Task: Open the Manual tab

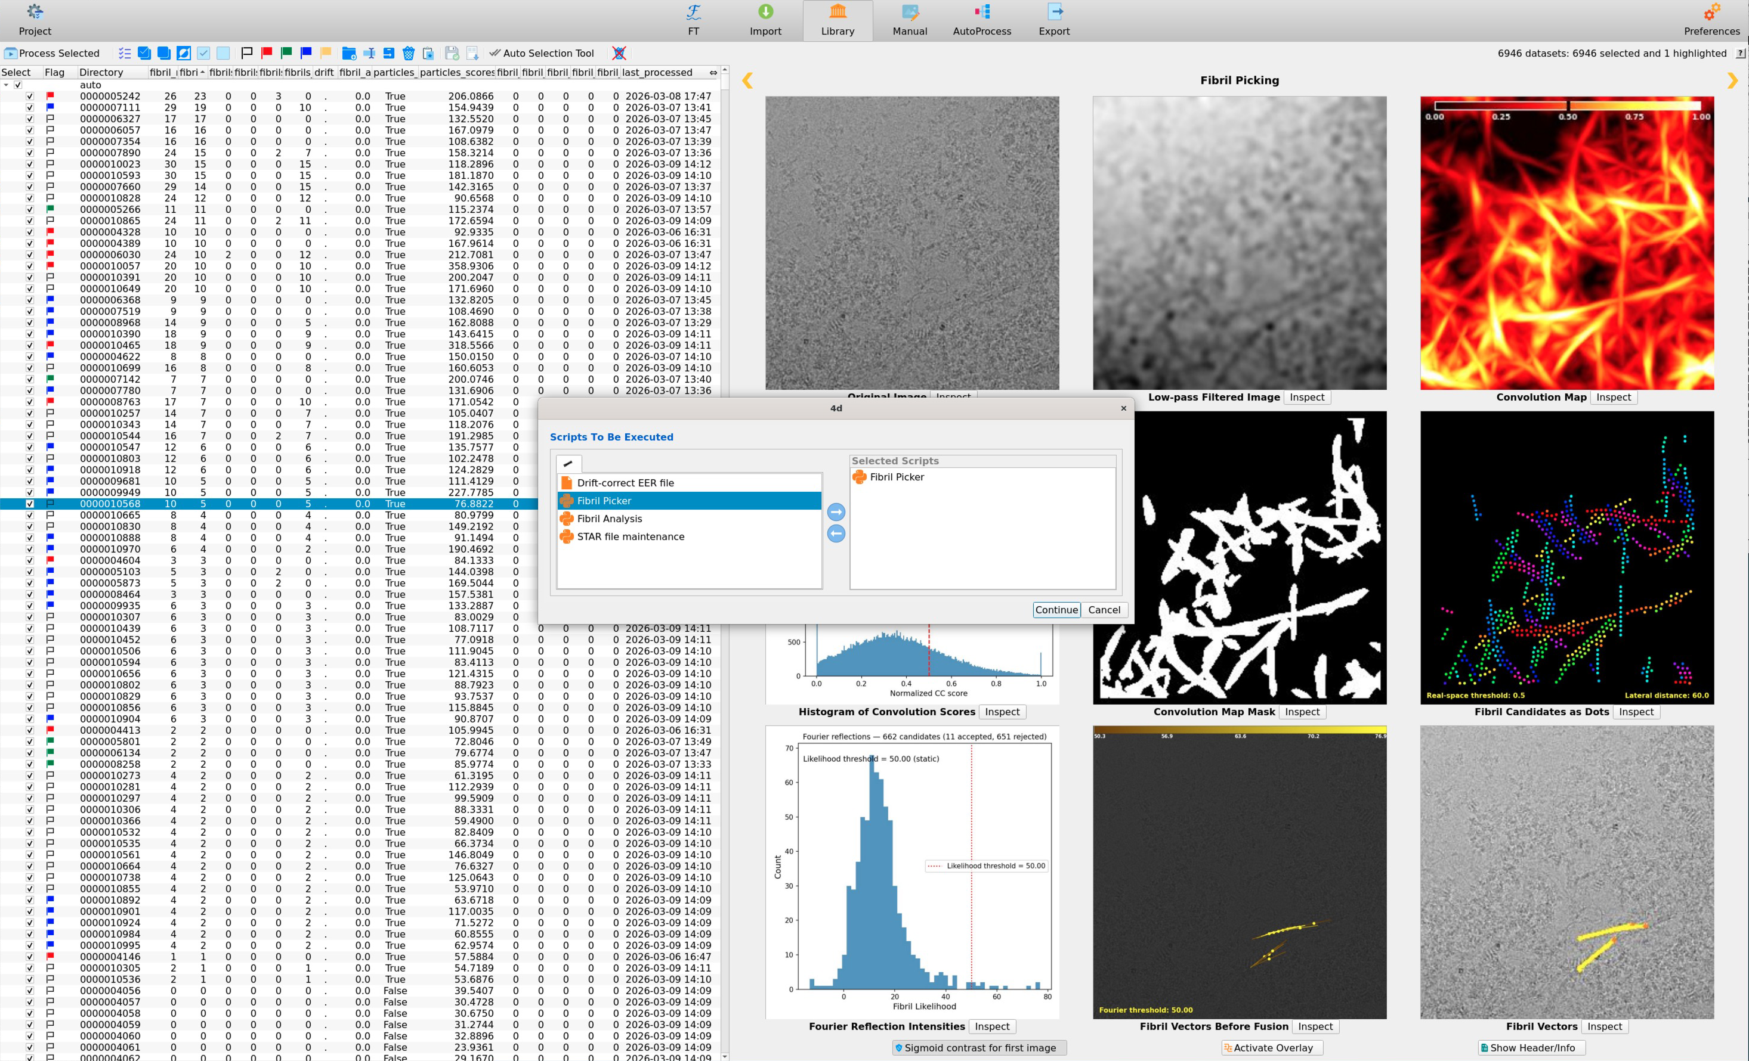Action: (910, 21)
